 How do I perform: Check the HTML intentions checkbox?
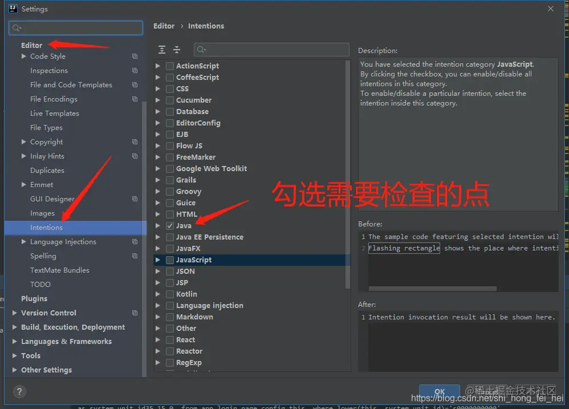point(169,214)
